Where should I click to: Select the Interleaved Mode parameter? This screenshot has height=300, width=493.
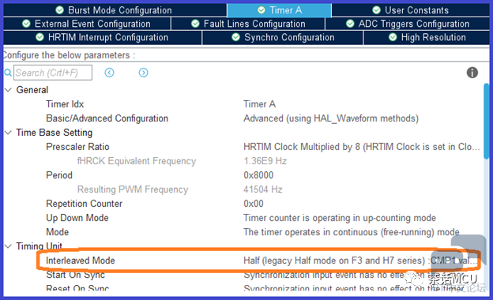click(x=81, y=261)
